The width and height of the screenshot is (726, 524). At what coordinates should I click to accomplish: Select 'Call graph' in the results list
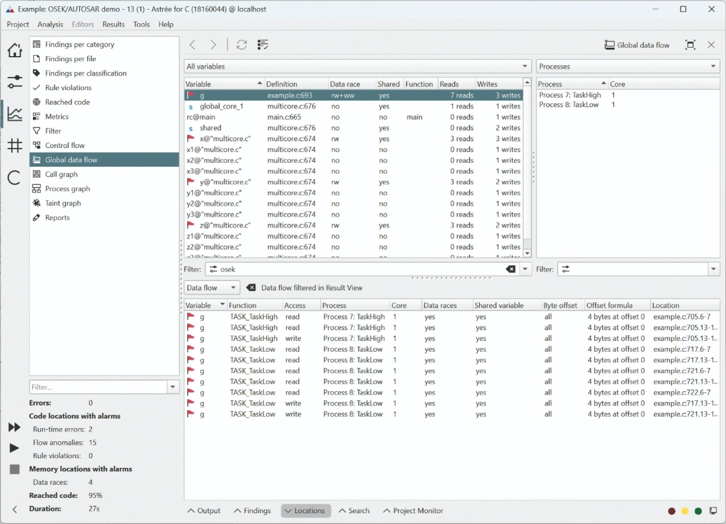61,174
